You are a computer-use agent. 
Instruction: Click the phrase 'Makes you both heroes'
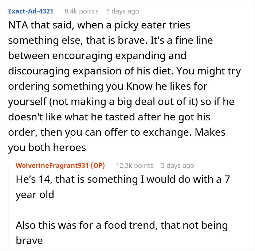(x=117, y=140)
